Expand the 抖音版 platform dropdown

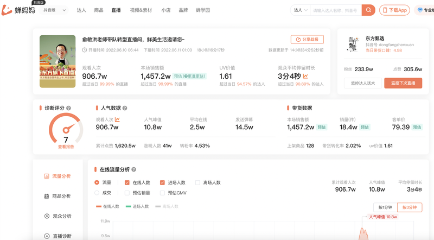56,10
